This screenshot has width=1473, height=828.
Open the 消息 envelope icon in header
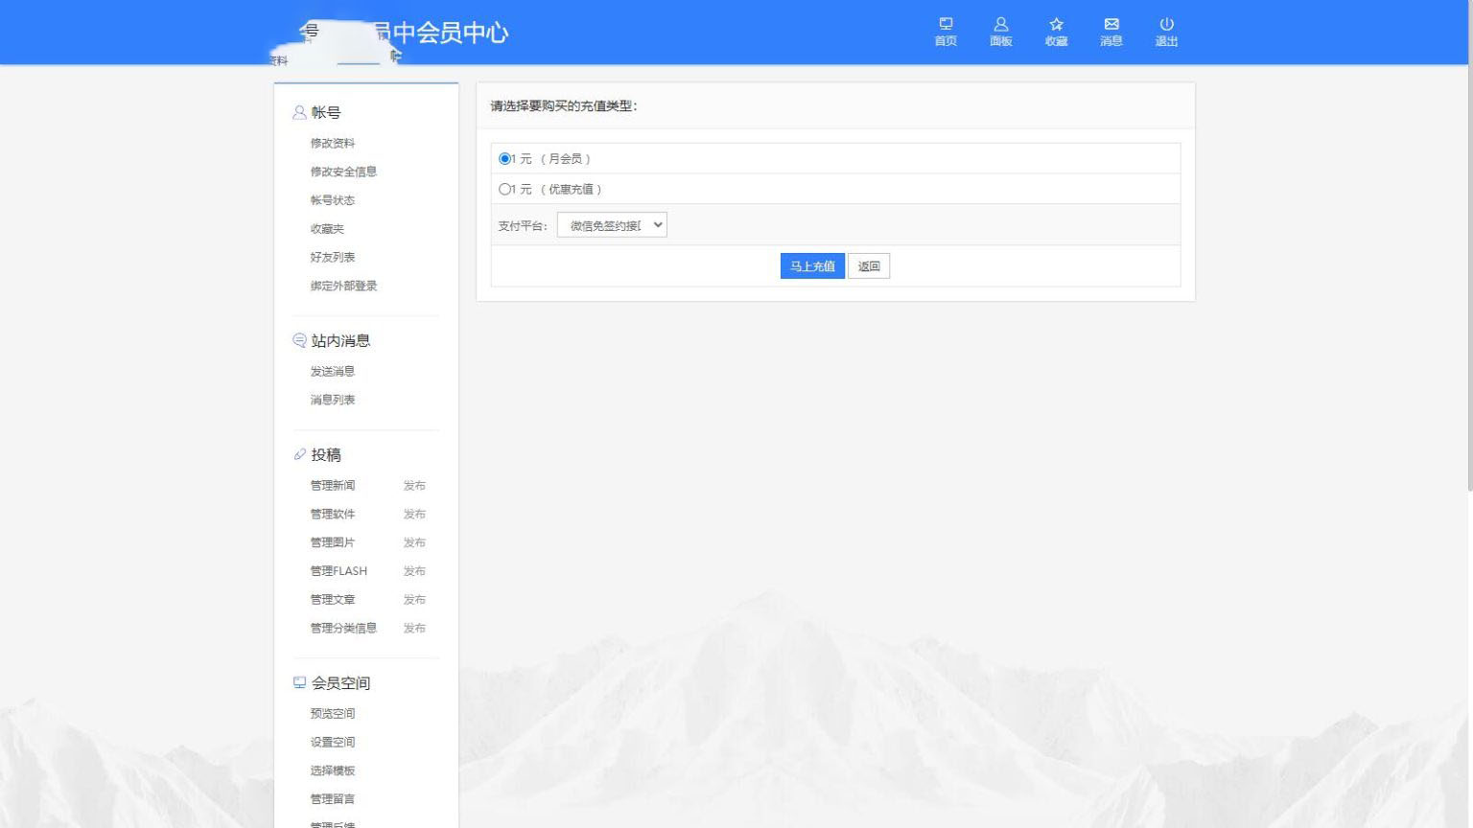pos(1111,25)
